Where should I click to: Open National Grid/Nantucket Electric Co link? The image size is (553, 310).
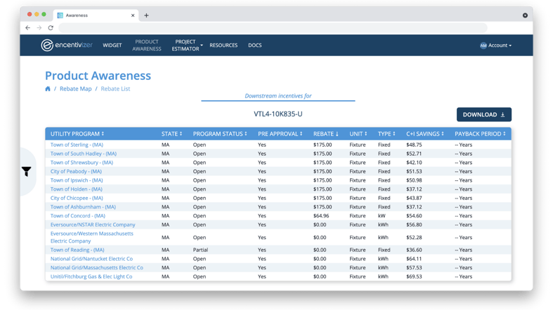91,259
